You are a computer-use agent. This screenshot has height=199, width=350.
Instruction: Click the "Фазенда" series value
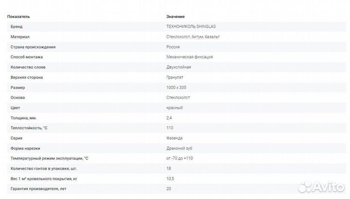(175, 138)
